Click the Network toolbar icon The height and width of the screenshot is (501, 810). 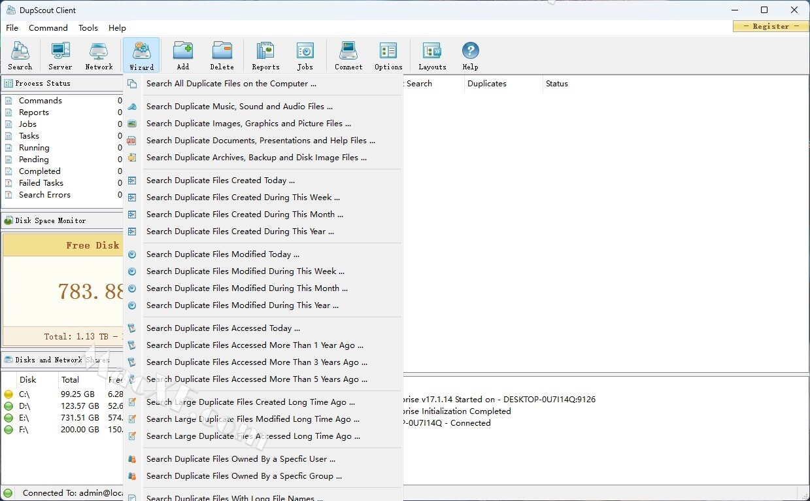pos(99,56)
